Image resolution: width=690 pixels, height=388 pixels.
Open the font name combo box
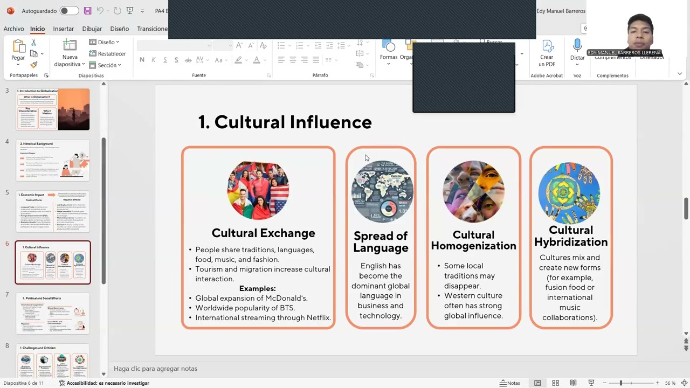pyautogui.click(x=174, y=46)
